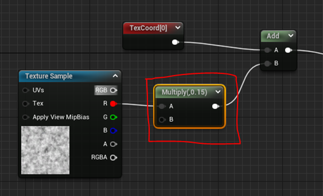Click the Add node B input pin
The height and width of the screenshot is (196, 323).
267,63
